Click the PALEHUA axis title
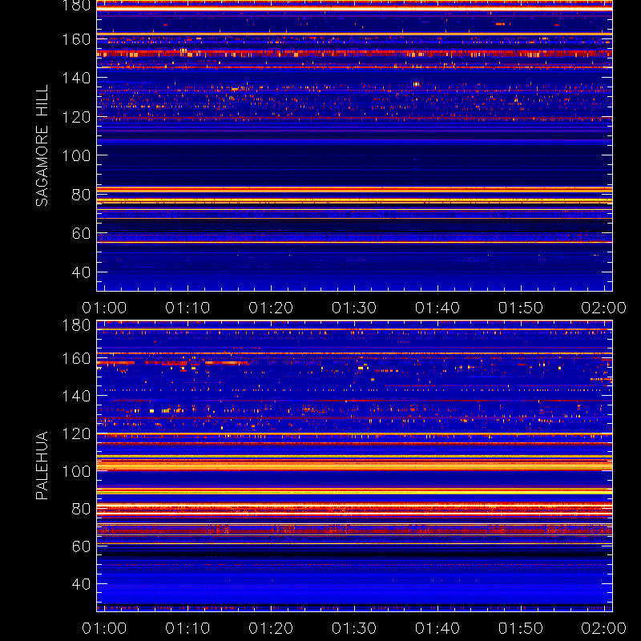Viewport: 641px width, 641px height. pyautogui.click(x=42, y=466)
